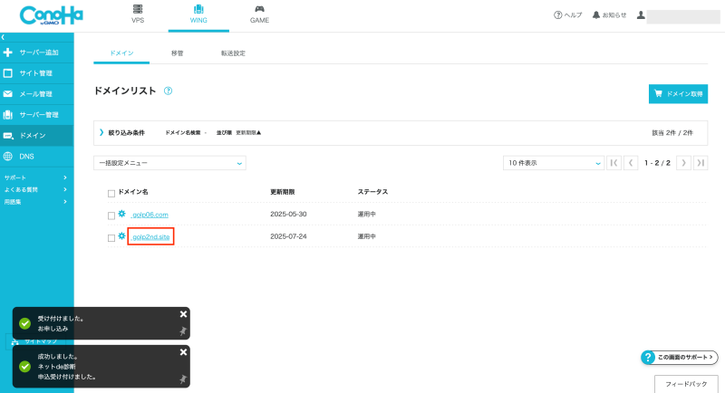The height and width of the screenshot is (393, 725).
Task: Jump to the last page of results
Action: coord(701,163)
